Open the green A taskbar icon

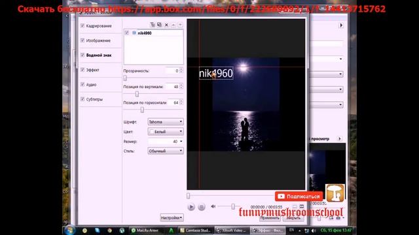[x=171, y=230]
